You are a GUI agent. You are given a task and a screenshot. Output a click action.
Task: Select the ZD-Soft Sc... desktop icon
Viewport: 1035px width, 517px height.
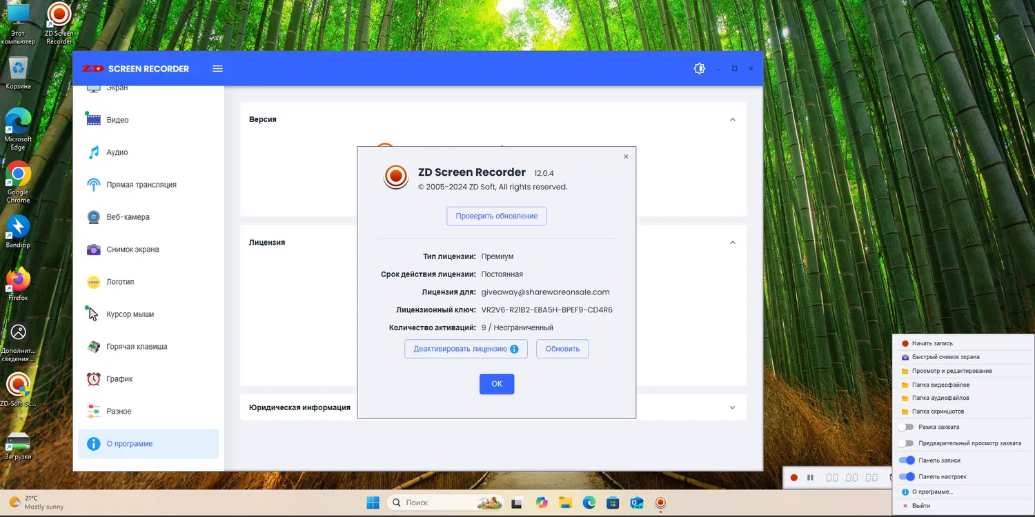coord(18,389)
